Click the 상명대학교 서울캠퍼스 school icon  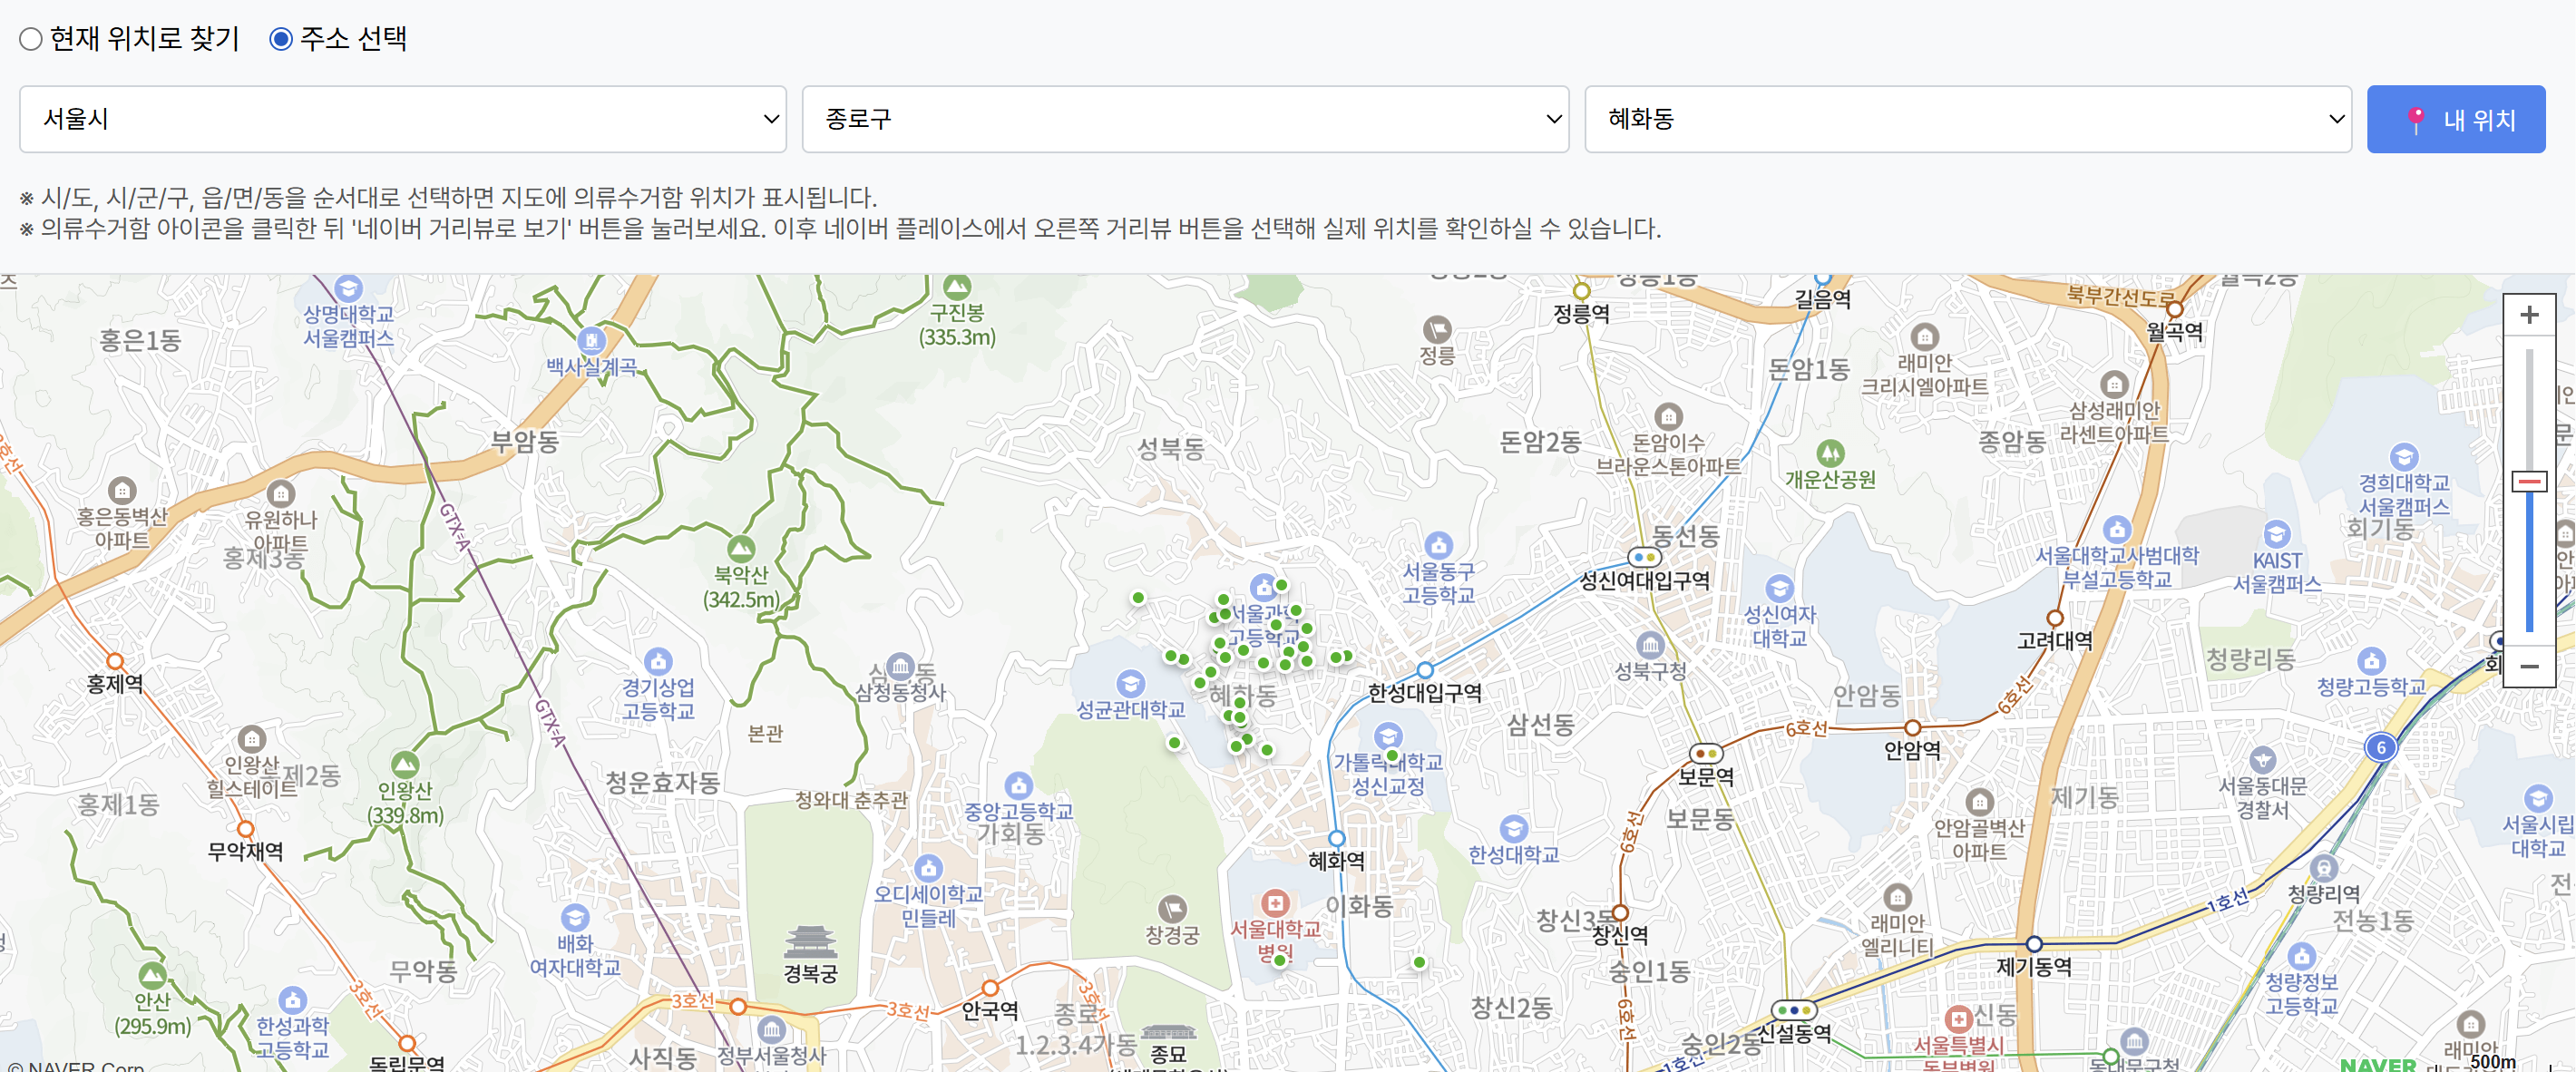pos(348,289)
